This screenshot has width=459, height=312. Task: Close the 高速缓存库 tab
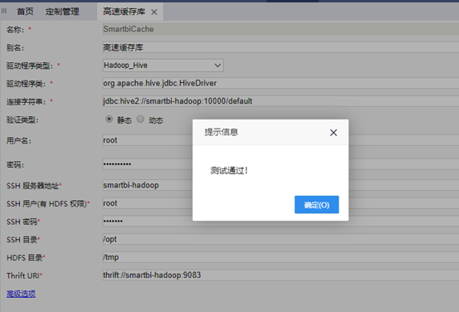pos(154,12)
